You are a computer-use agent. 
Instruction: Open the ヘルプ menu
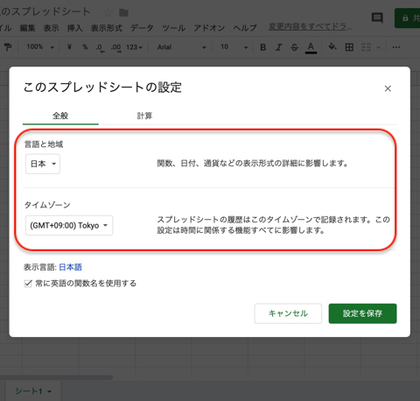pyautogui.click(x=245, y=28)
